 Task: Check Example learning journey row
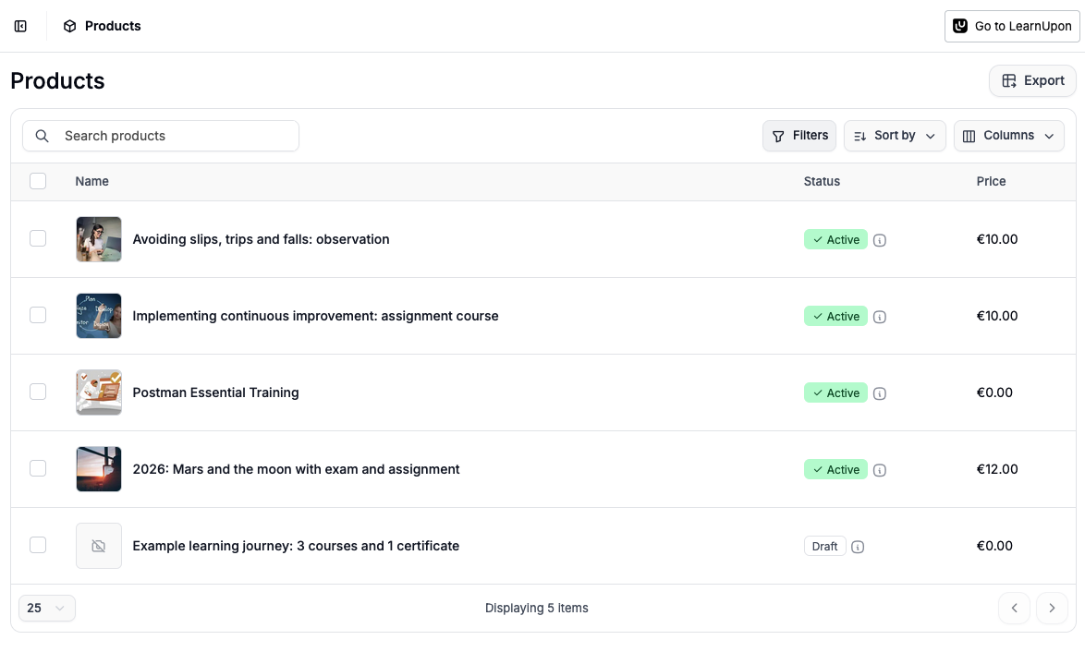(x=38, y=546)
